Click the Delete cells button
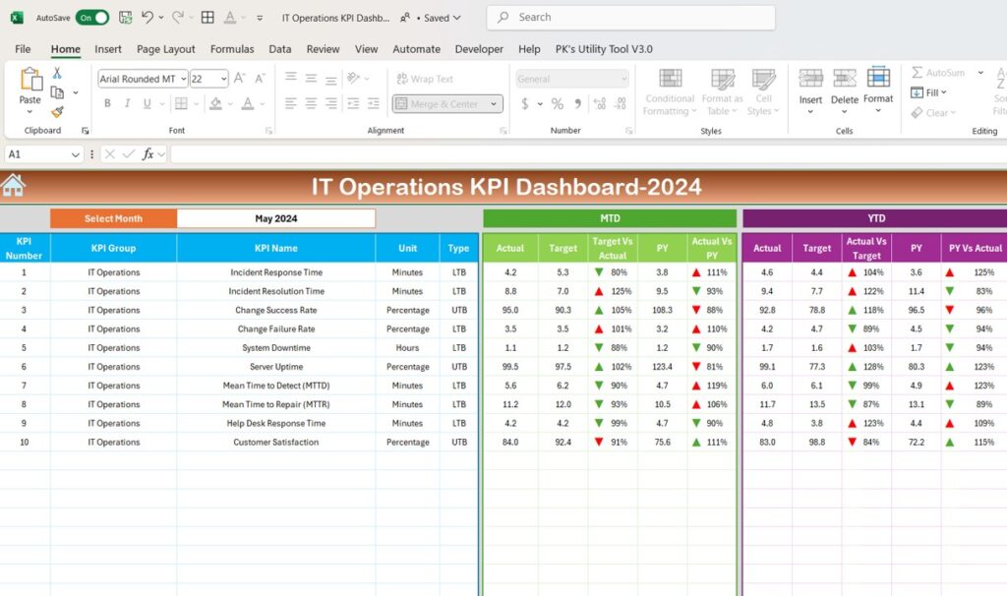 pyautogui.click(x=845, y=90)
